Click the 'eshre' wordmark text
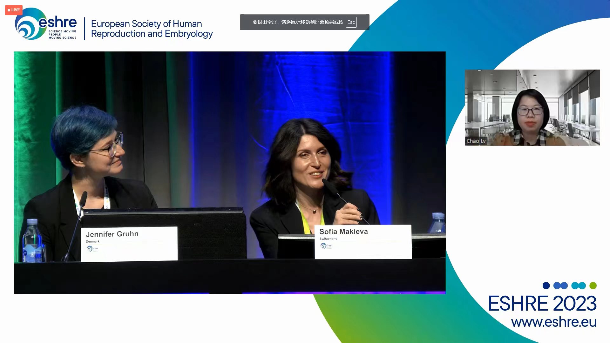This screenshot has height=343, width=610. tap(58, 22)
